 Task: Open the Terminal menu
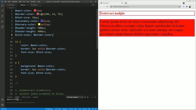(33, 2)
